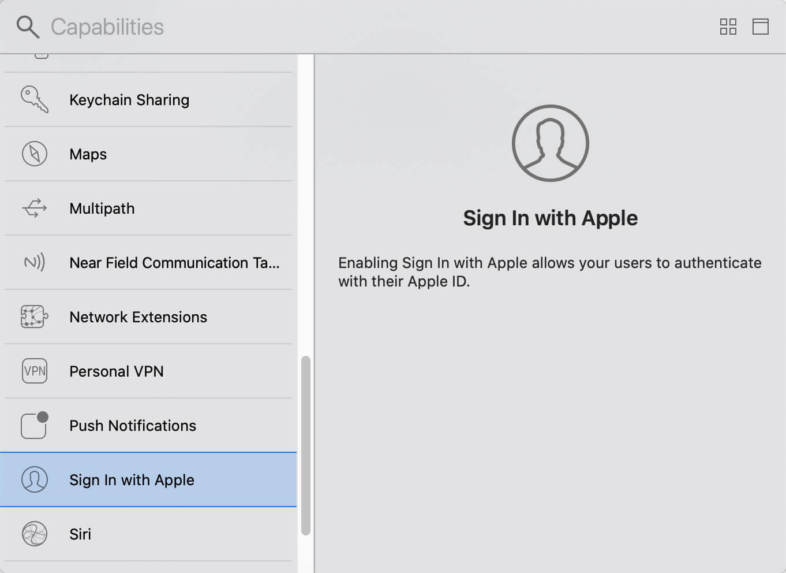Image resolution: width=786 pixels, height=573 pixels.
Task: Click the Multipath arrows icon
Action: [35, 208]
